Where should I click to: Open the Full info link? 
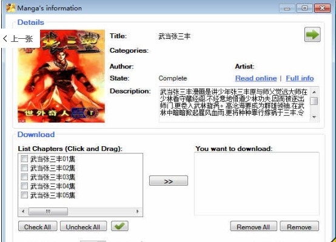[x=300, y=78]
